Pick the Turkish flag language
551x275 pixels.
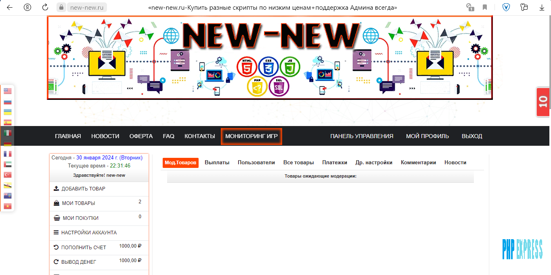coord(8,175)
